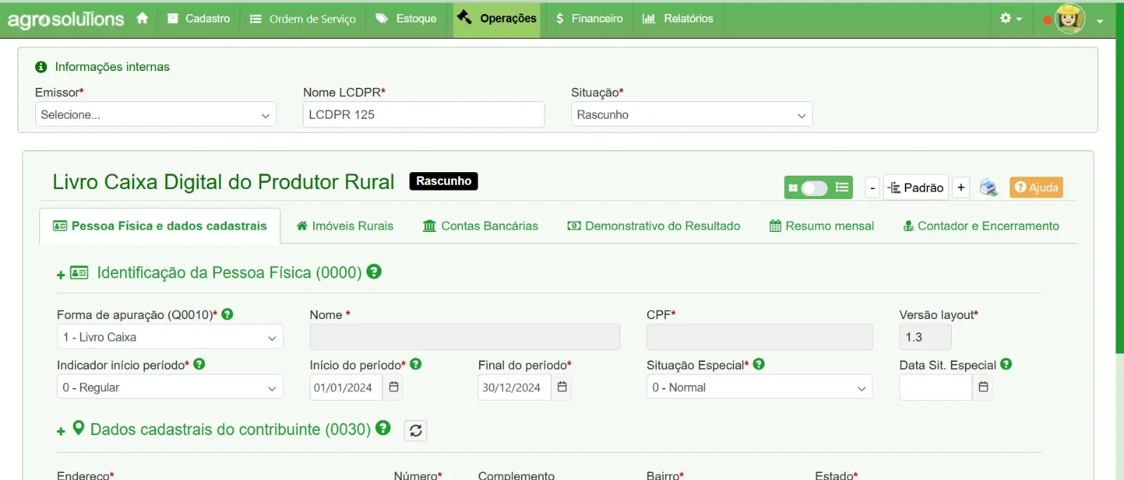
Task: Switch to Demonstrativo do Resultado tab
Action: [654, 226]
